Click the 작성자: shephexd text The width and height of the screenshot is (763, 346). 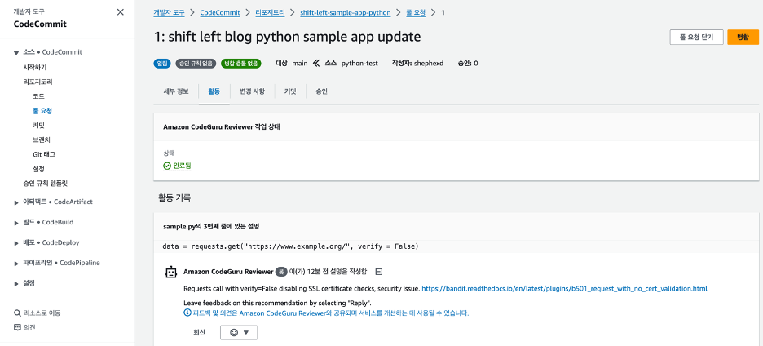tap(417, 64)
